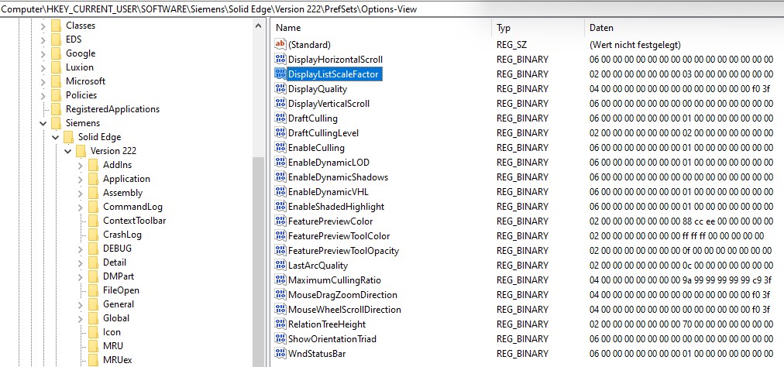Select the FileOpen key
Image resolution: width=784 pixels, height=367 pixels.
(x=121, y=290)
